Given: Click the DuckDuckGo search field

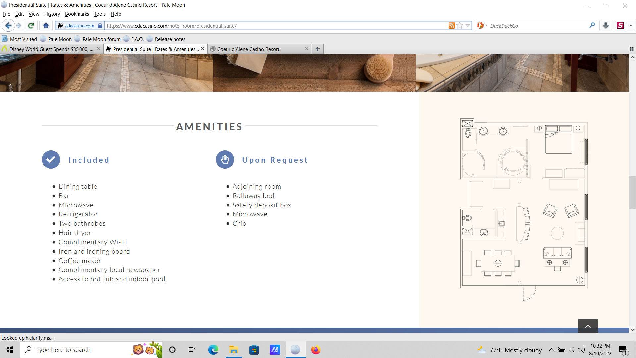Looking at the screenshot, I should point(538,26).
